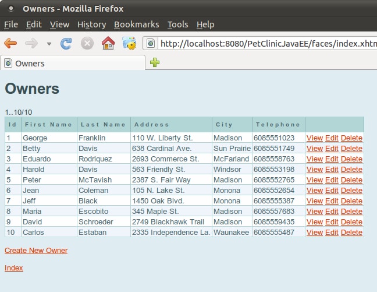Screen dimensions: 377x292
Task: Open the History menu
Action: (91, 24)
